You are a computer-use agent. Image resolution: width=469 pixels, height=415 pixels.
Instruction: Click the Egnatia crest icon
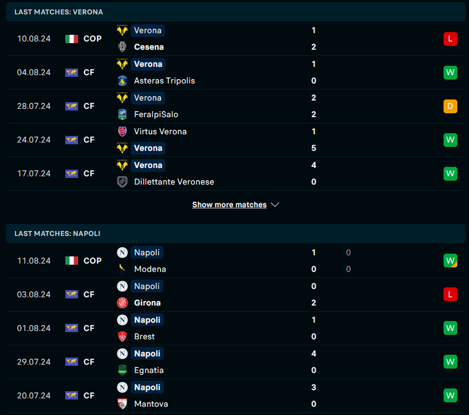[x=122, y=370]
